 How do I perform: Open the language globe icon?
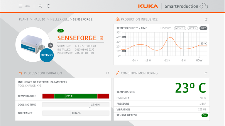click(49, 6)
